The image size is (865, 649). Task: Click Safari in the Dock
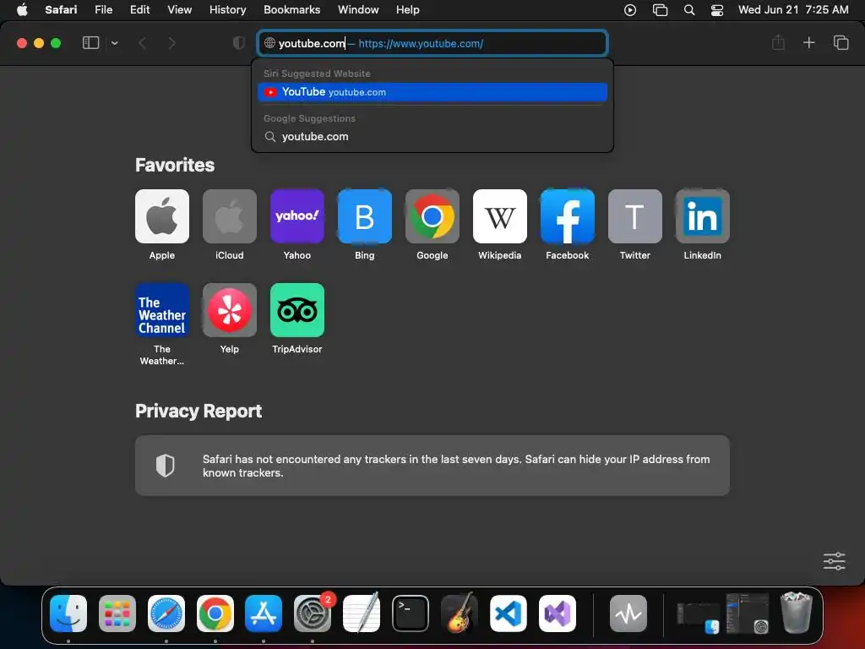(x=166, y=614)
